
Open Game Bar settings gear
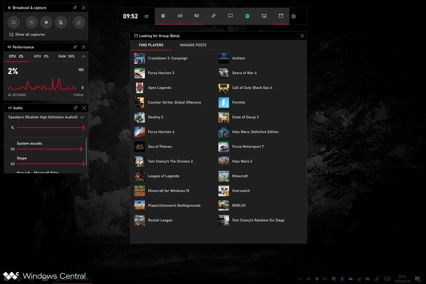click(x=293, y=17)
